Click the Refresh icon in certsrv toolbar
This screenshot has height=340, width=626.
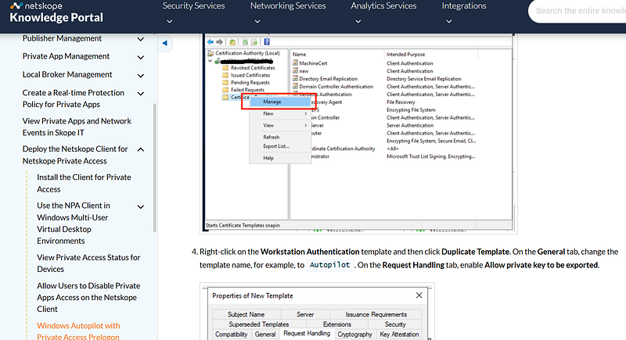(245, 42)
